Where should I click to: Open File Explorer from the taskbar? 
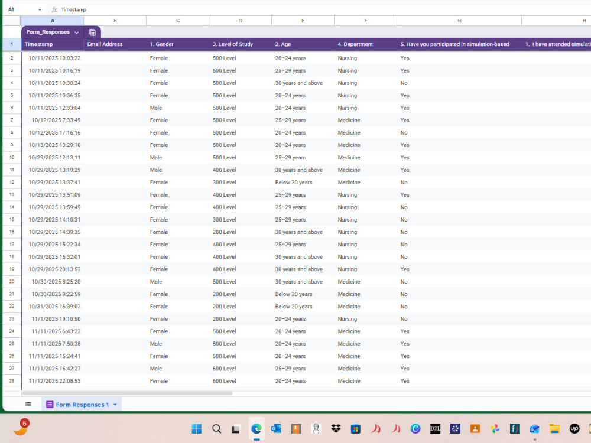[x=554, y=429]
